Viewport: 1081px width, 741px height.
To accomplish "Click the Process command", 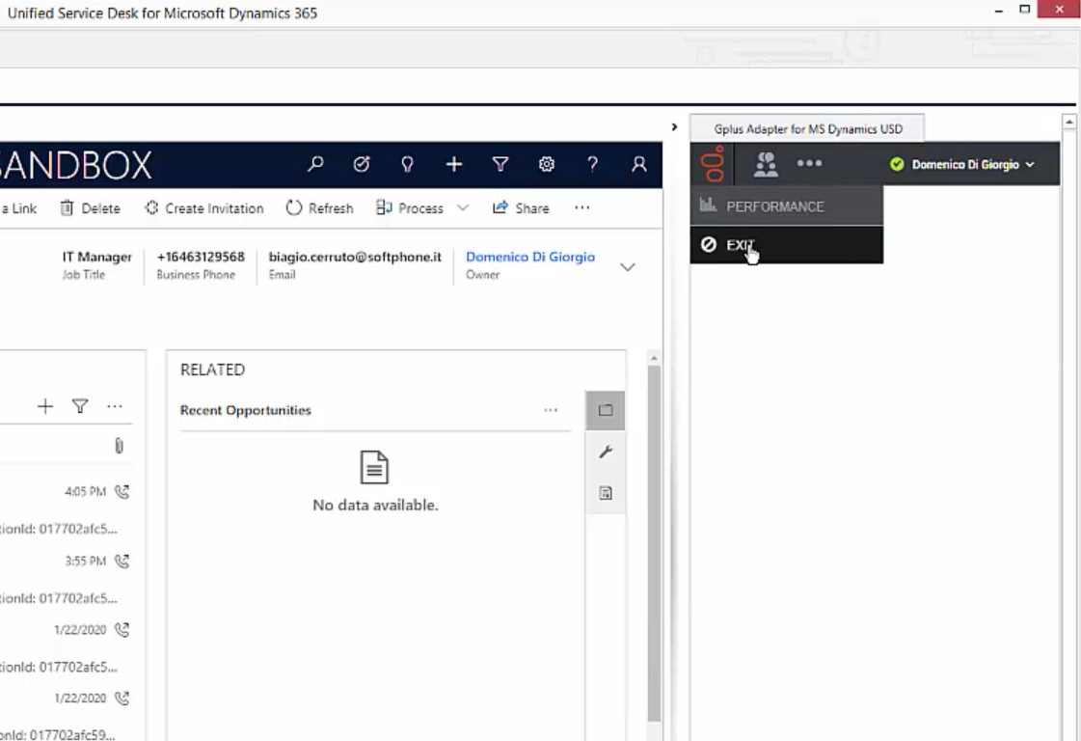I will tap(410, 207).
